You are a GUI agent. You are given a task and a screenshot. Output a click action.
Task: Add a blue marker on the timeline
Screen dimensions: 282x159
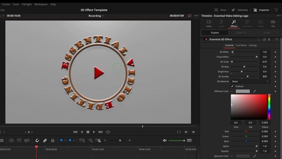pos(70,140)
